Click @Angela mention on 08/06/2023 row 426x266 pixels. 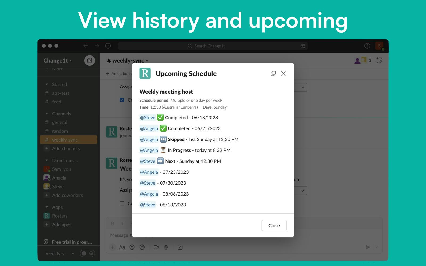tap(149, 194)
